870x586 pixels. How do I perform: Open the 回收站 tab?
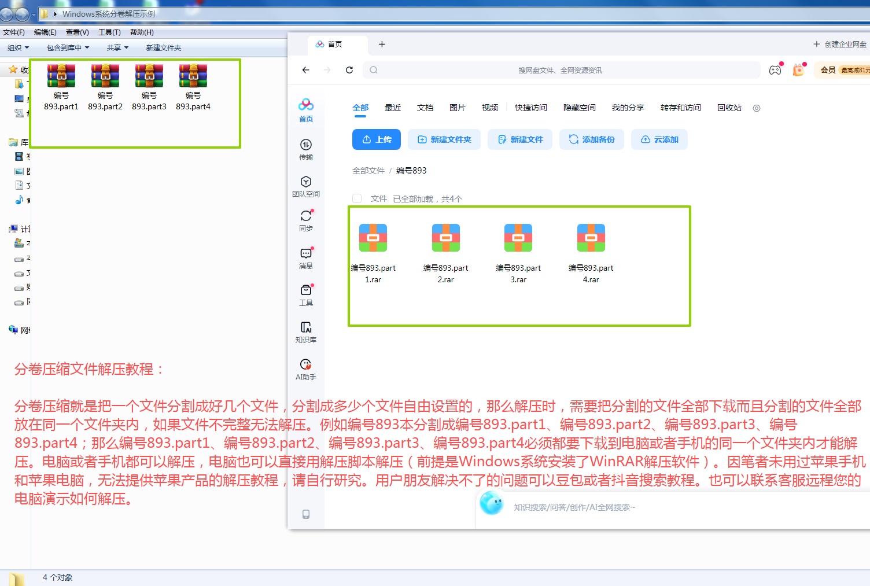point(729,108)
